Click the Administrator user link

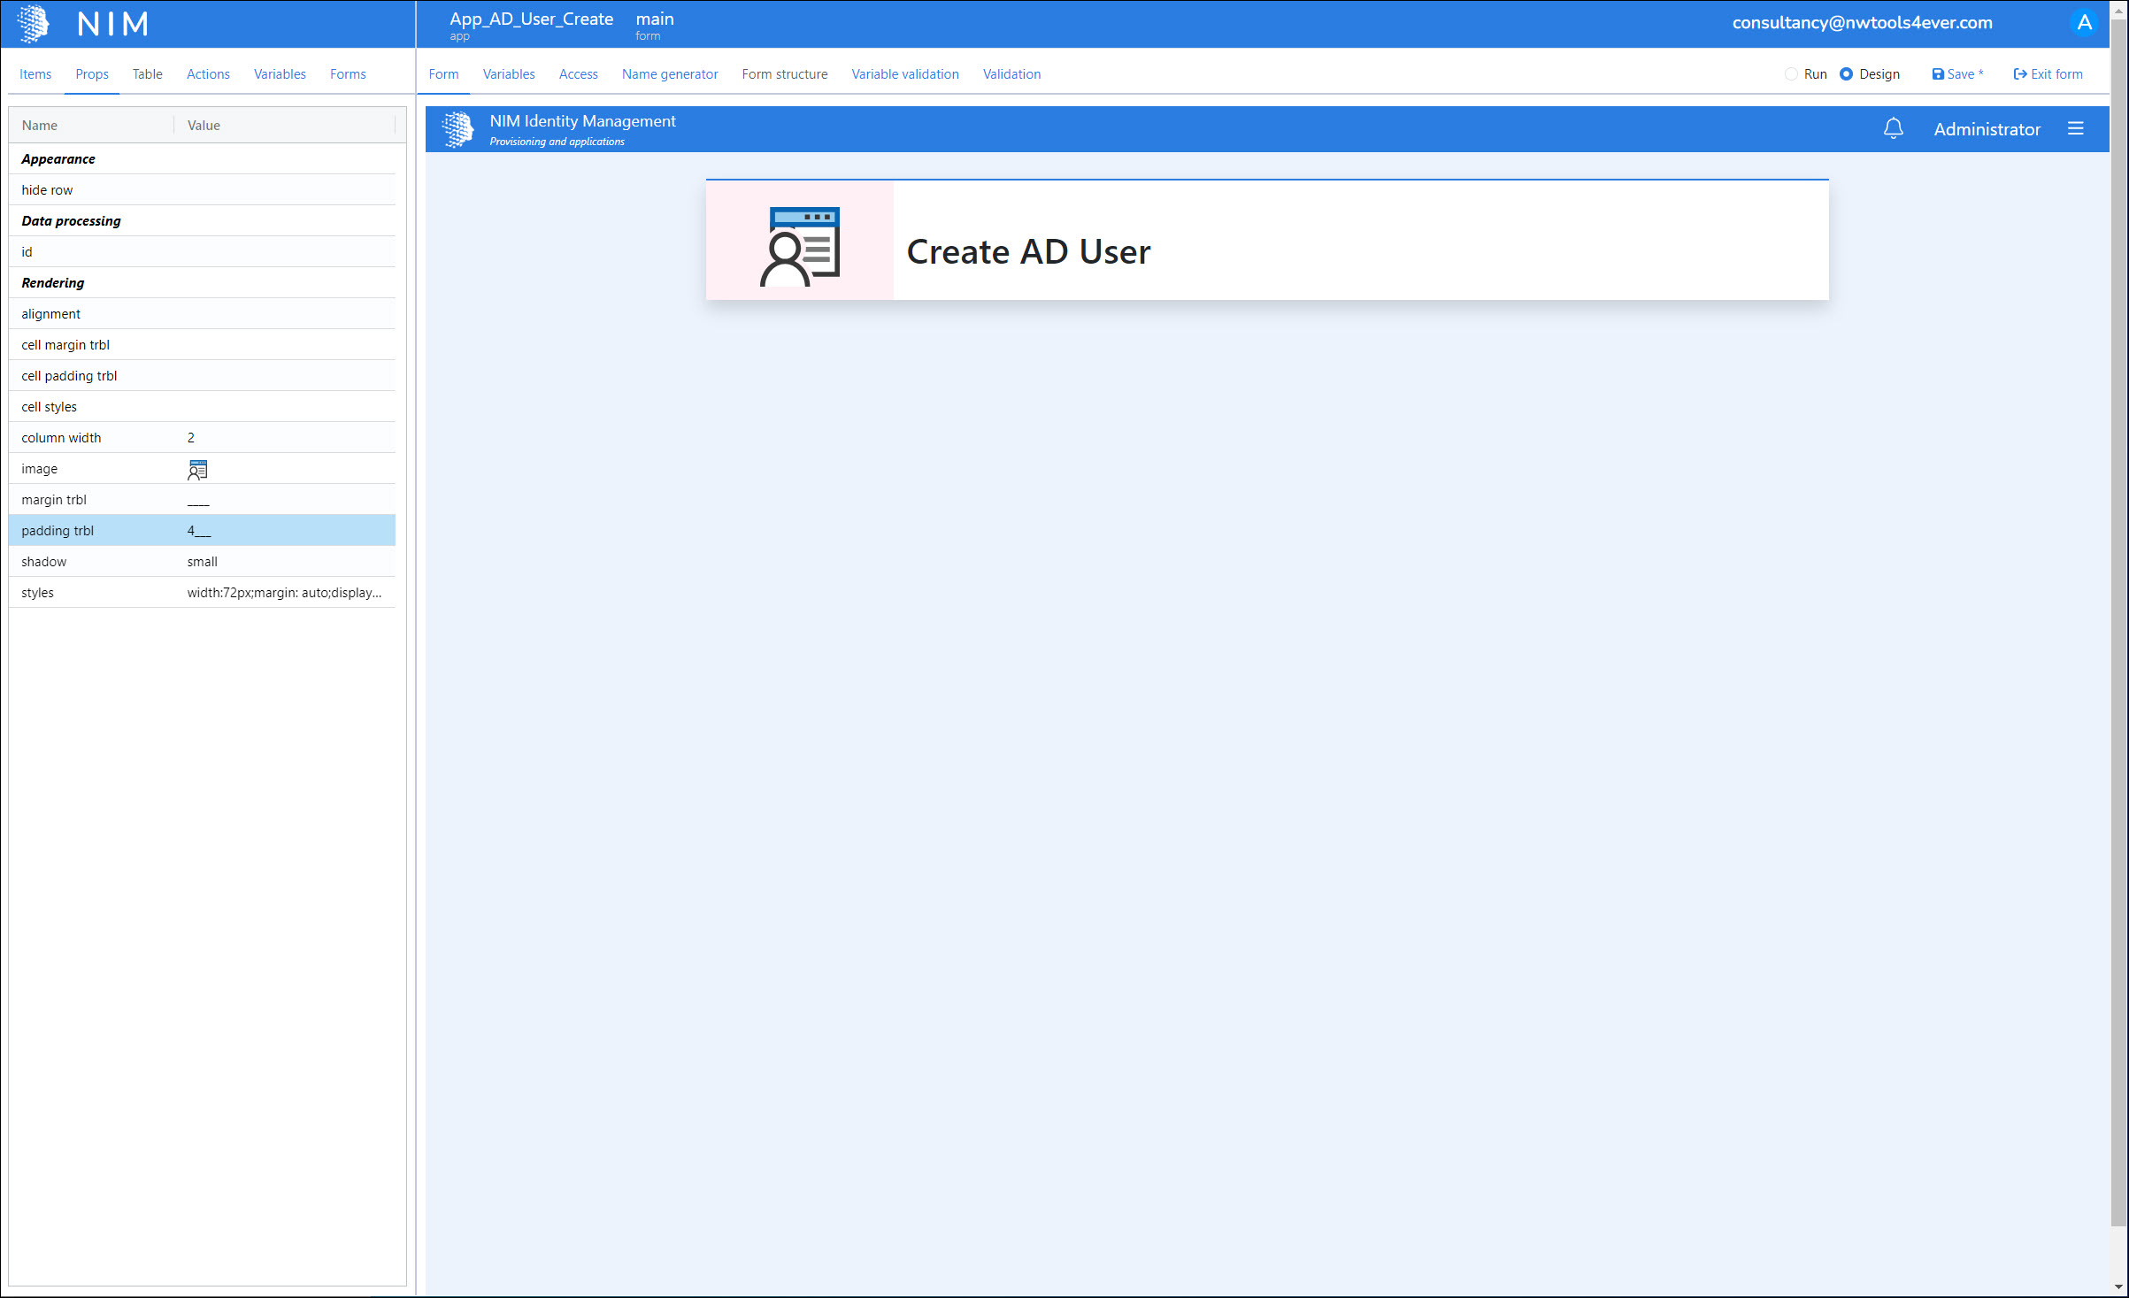(1987, 129)
